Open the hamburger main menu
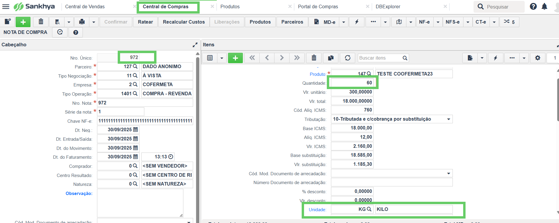The height and width of the screenshot is (223, 559). coord(6,6)
